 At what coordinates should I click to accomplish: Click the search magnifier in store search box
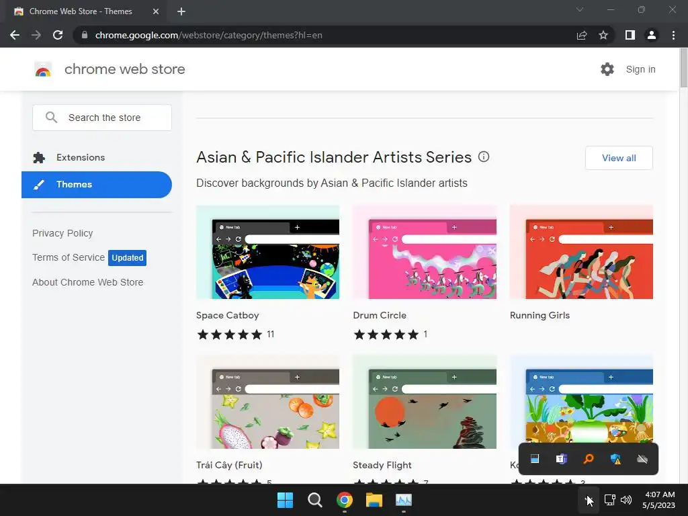pos(51,117)
